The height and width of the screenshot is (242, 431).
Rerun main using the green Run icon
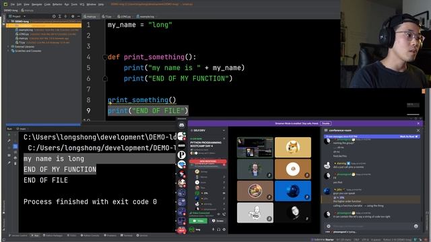pyautogui.click(x=9, y=134)
